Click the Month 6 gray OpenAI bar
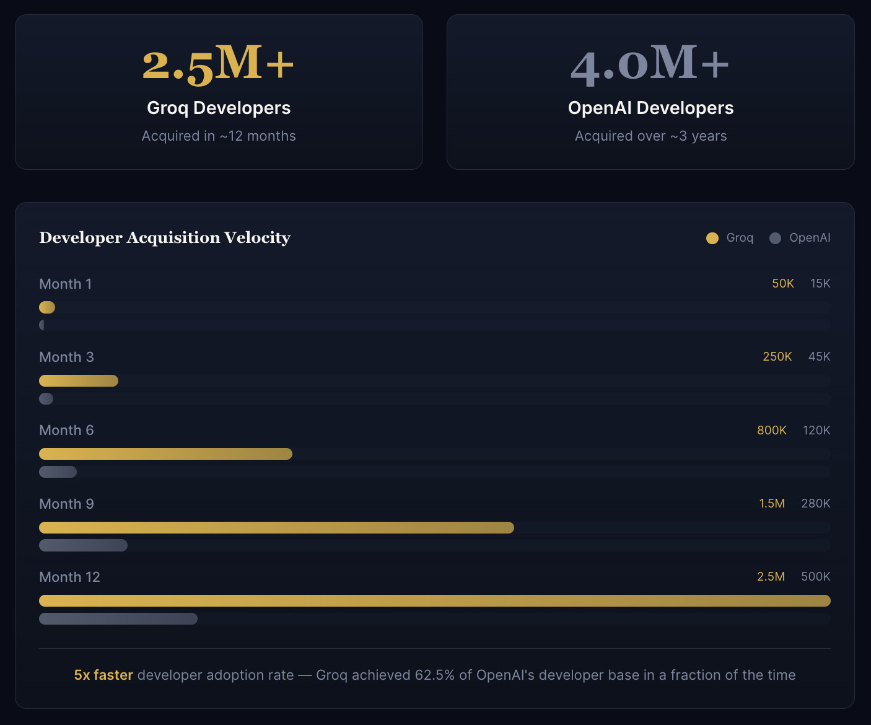Screen dimensions: 871x725 coord(58,472)
